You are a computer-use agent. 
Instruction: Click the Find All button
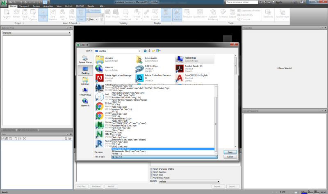pyautogui.click(x=111, y=187)
